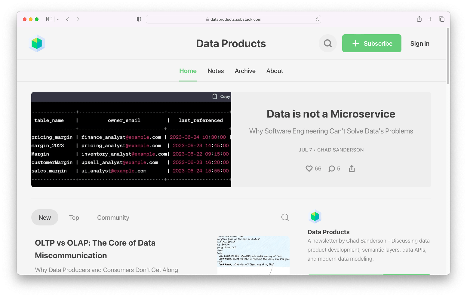This screenshot has height=297, width=467.
Task: Click the CHAD SANDERSON author byline
Action: (x=340, y=150)
